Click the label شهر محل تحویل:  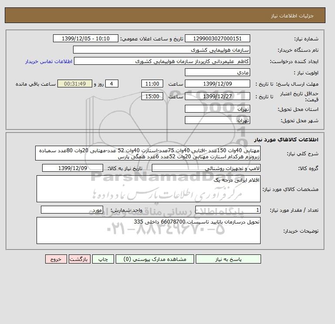pos(299,120)
